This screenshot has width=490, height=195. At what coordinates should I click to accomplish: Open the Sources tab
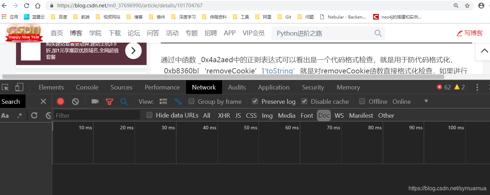pos(121,87)
